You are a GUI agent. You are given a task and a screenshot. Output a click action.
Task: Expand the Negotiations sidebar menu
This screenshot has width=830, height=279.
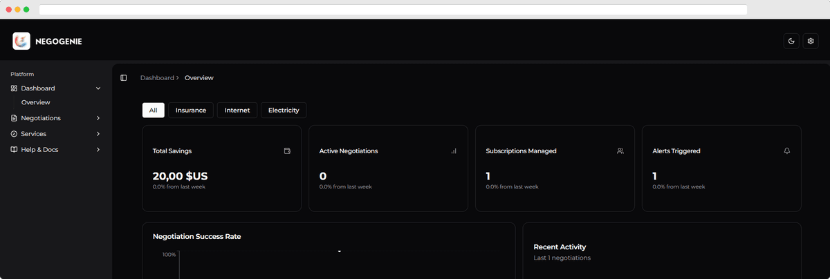(98, 118)
